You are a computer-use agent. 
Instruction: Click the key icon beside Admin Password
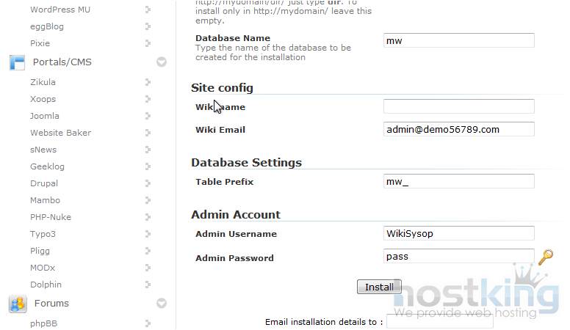[545, 257]
